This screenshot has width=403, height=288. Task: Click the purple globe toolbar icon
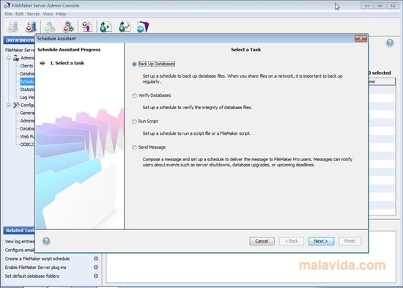coord(143,26)
